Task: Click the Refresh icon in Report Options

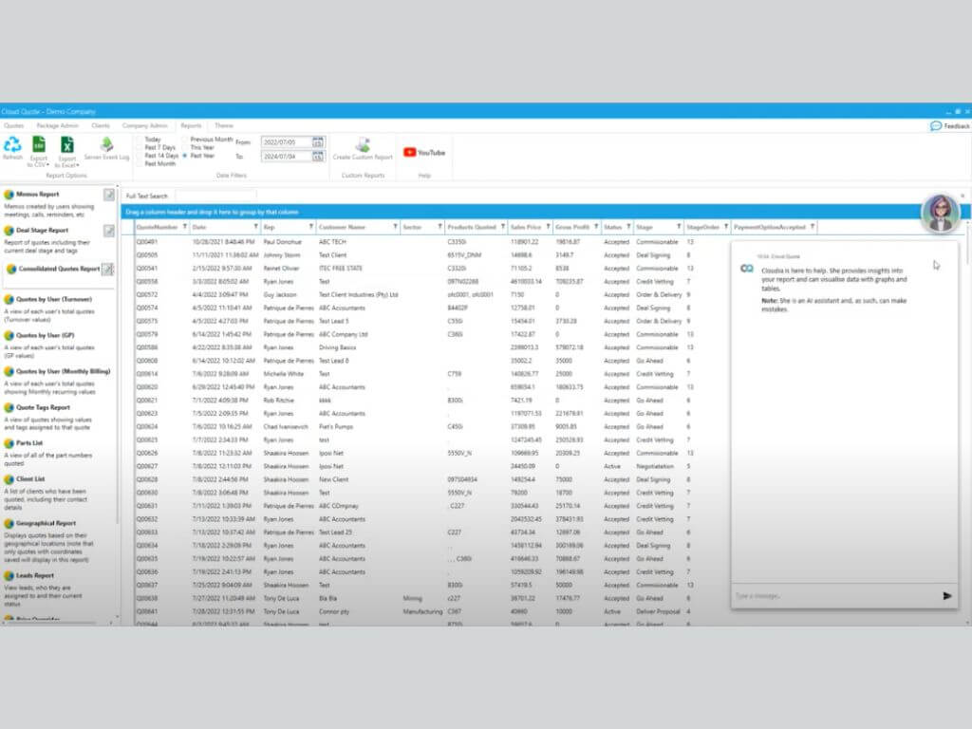Action: point(12,145)
